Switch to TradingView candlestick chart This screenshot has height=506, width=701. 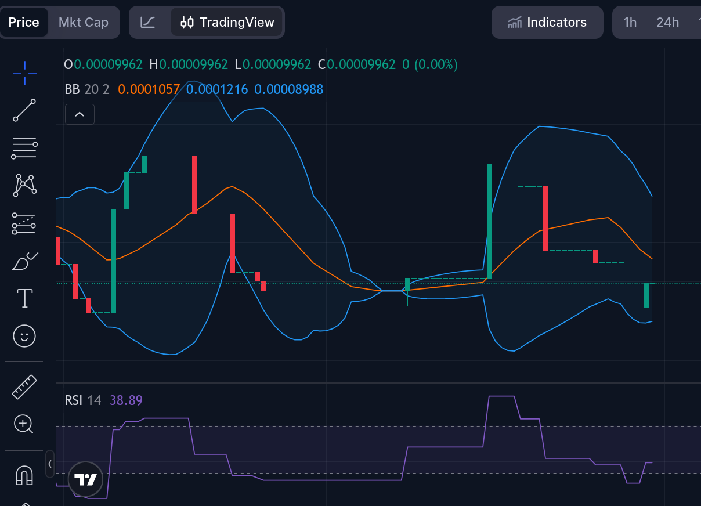click(227, 23)
